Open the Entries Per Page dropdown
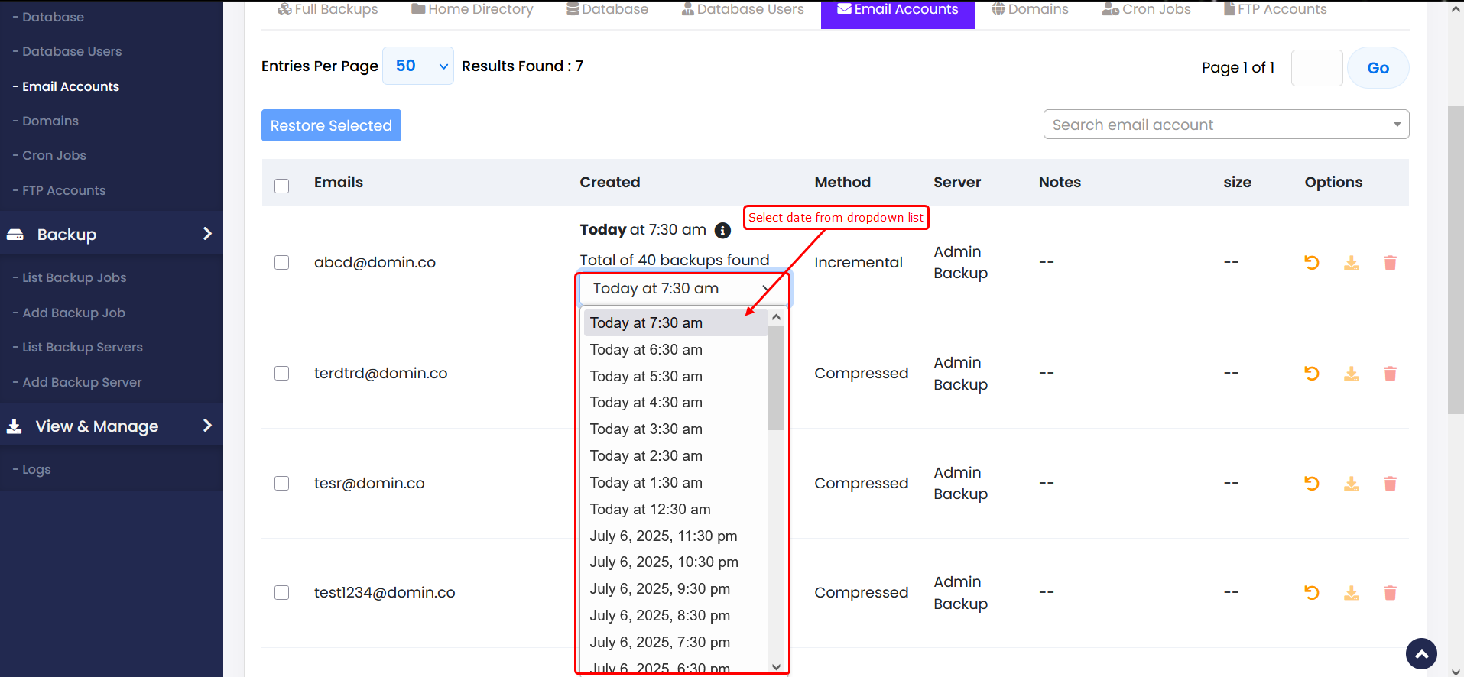The image size is (1464, 677). coord(417,66)
